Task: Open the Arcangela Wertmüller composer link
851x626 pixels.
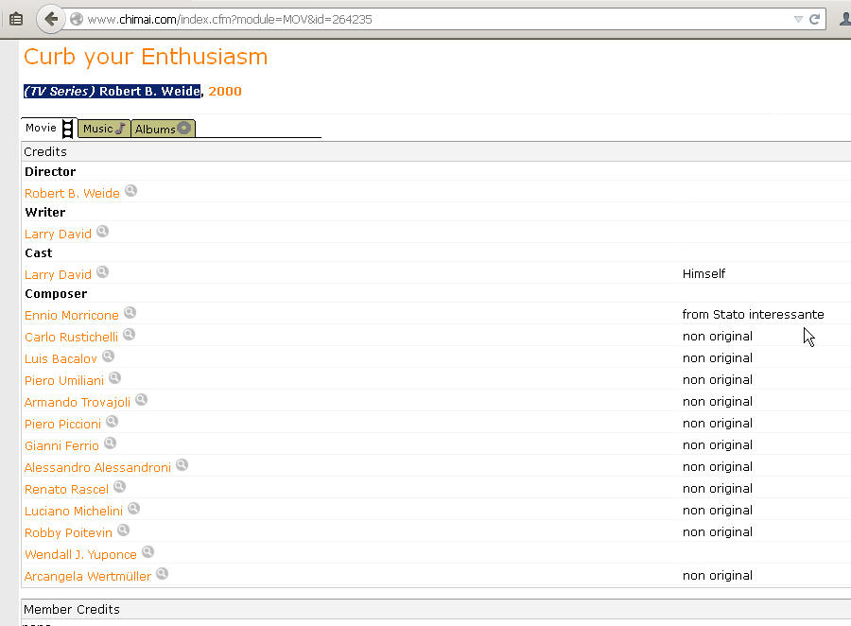Action: coord(88,576)
